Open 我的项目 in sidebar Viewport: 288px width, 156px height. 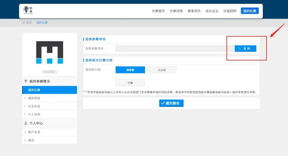pyautogui.click(x=34, y=98)
